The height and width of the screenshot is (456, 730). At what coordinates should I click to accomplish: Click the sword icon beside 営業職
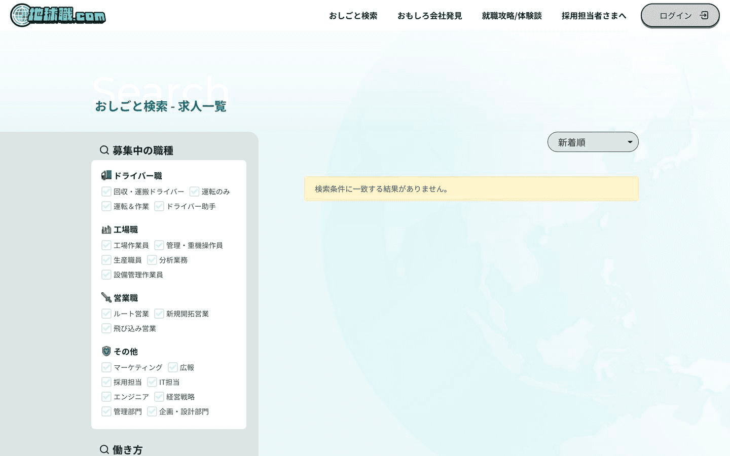point(106,297)
